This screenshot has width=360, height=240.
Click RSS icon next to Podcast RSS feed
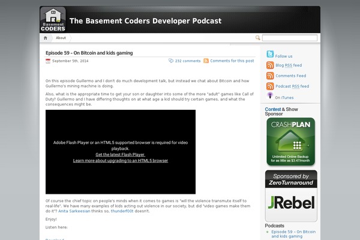[270, 86]
